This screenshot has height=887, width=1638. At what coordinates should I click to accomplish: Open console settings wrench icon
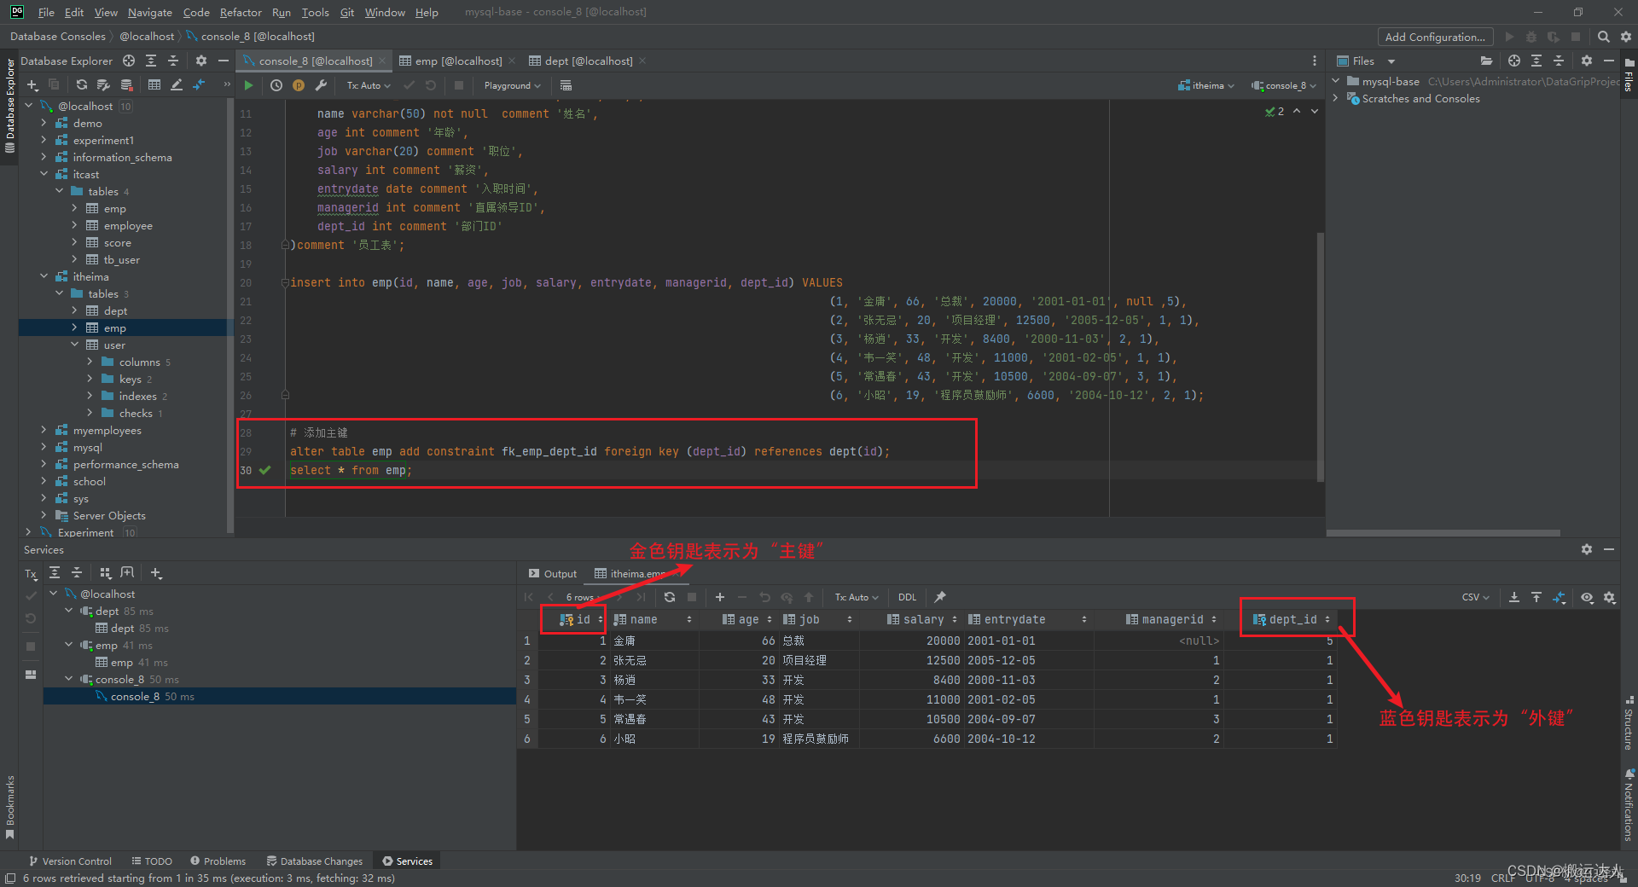pos(321,85)
